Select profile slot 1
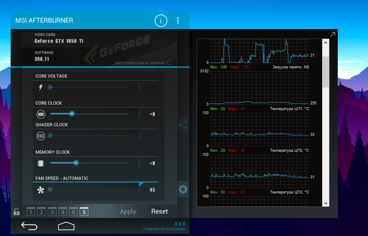Image resolution: width=368 pixels, height=236 pixels. (x=31, y=212)
